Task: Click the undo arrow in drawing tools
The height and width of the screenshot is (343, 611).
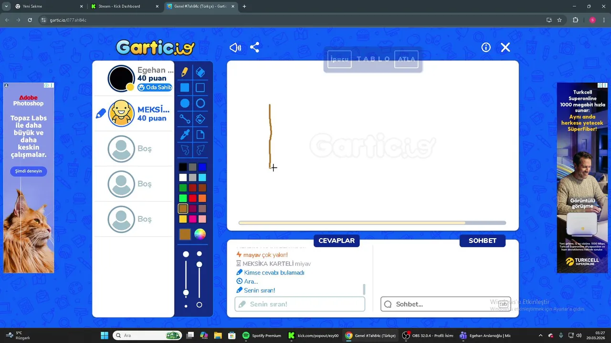Action: pyautogui.click(x=185, y=151)
